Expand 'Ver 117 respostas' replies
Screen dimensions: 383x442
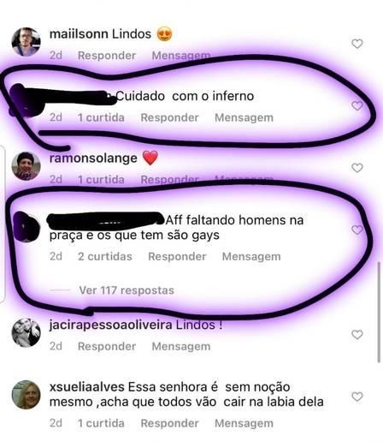tap(127, 290)
